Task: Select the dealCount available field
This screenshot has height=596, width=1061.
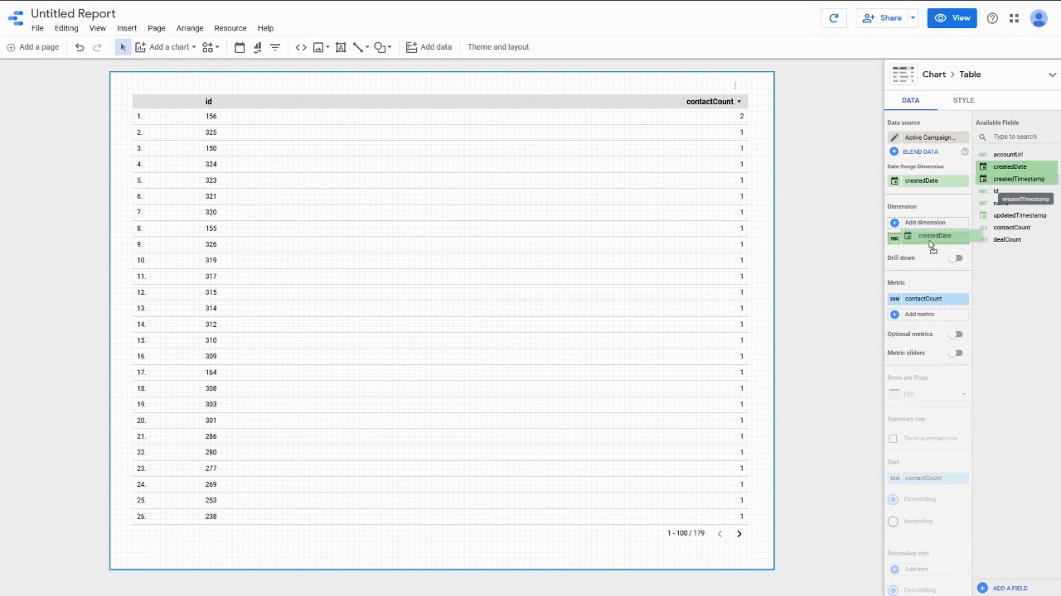Action: pyautogui.click(x=1007, y=240)
